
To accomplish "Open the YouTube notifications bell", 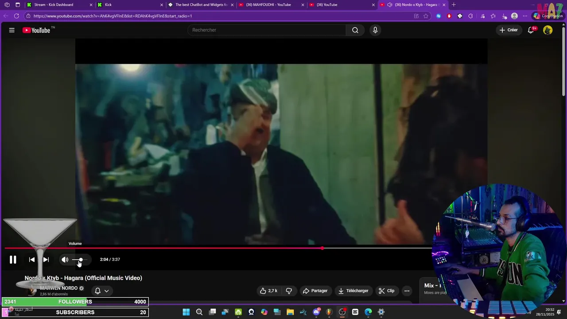I will click(x=531, y=30).
